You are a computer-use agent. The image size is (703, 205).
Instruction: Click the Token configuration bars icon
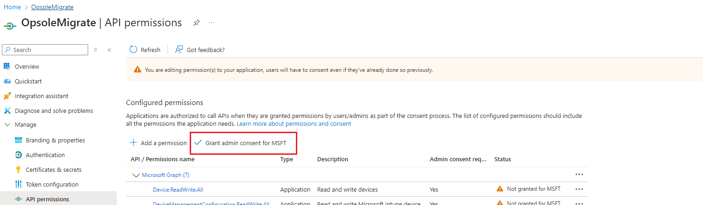(x=18, y=184)
